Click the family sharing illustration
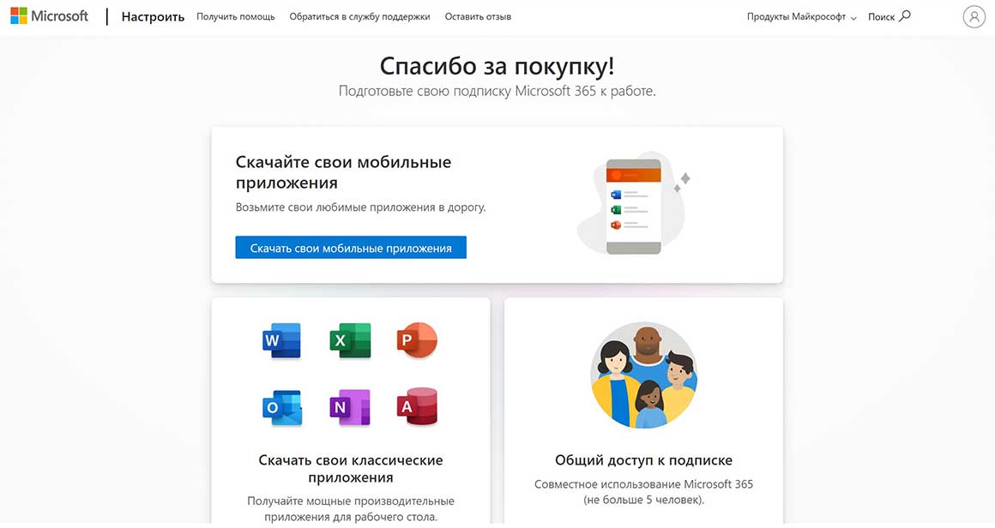995x528 pixels. [643, 375]
